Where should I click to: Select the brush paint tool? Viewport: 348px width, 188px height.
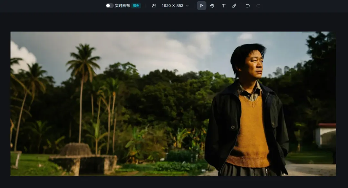point(234,5)
